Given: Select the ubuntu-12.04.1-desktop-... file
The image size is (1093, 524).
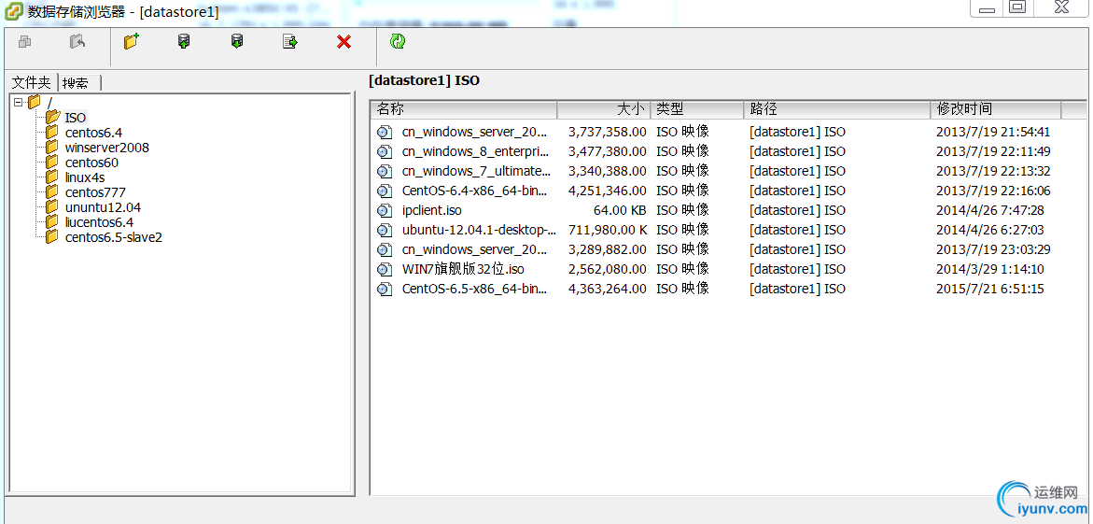Looking at the screenshot, I should [x=478, y=230].
